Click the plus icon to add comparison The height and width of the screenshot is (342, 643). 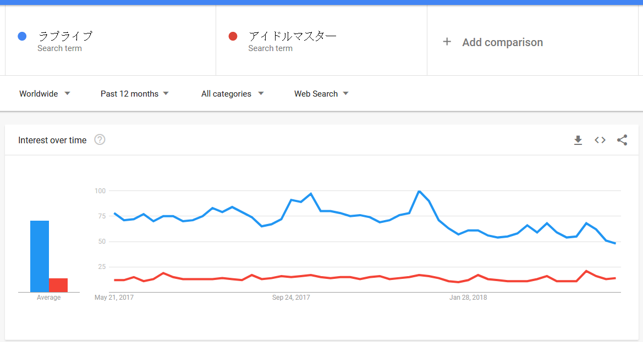pos(447,42)
